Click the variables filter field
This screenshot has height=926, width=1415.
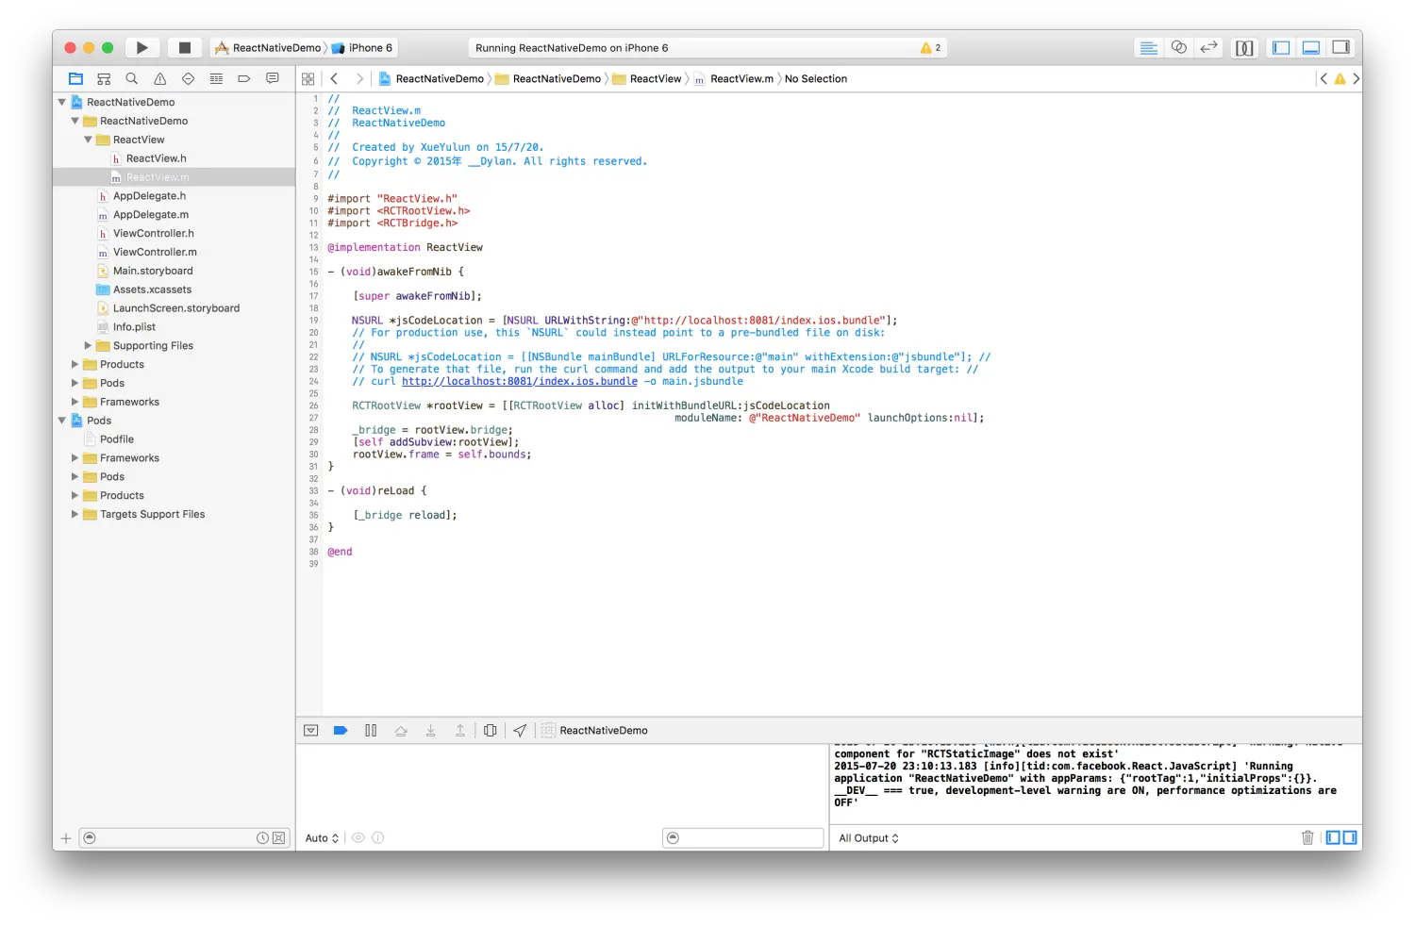[x=743, y=837]
